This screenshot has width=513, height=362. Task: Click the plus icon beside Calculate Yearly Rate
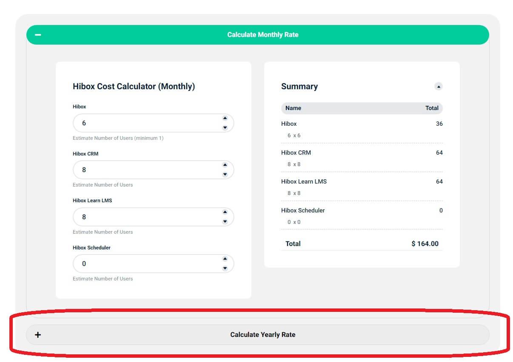(x=38, y=335)
